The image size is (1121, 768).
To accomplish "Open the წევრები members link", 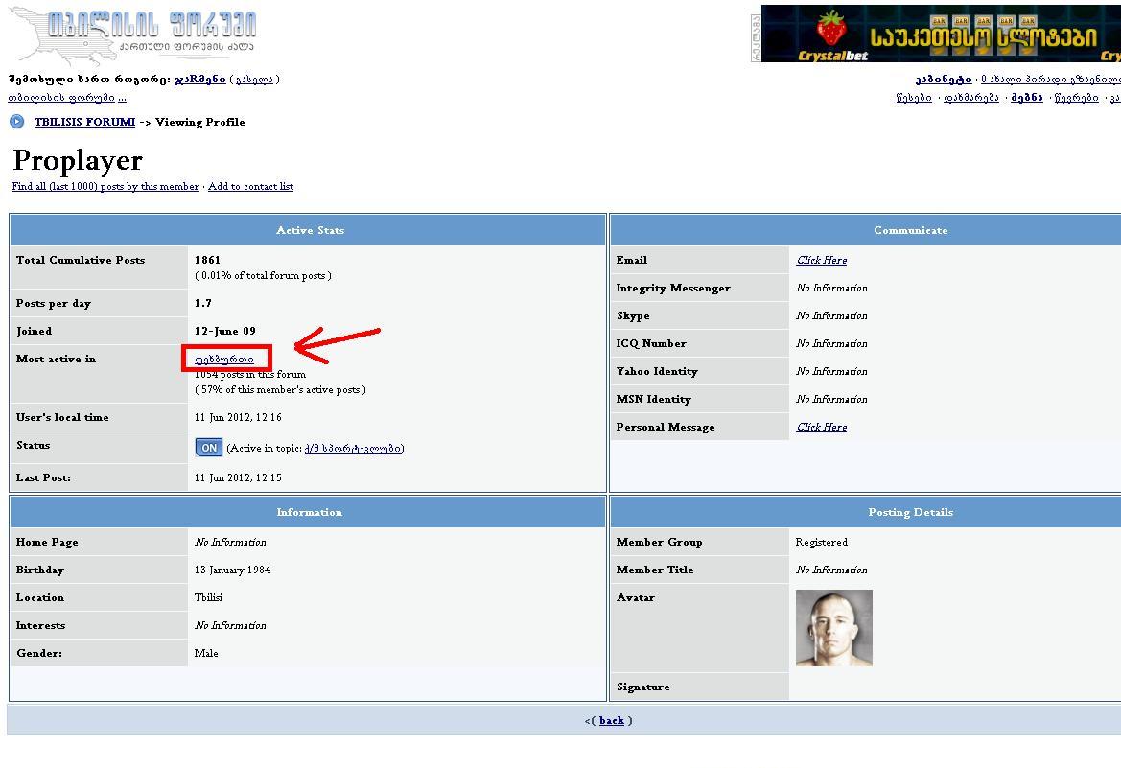I will click(x=1076, y=97).
